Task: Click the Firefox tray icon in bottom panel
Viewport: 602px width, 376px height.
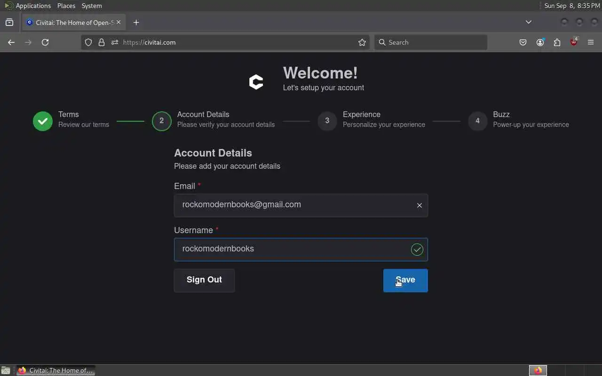Action: click(538, 370)
